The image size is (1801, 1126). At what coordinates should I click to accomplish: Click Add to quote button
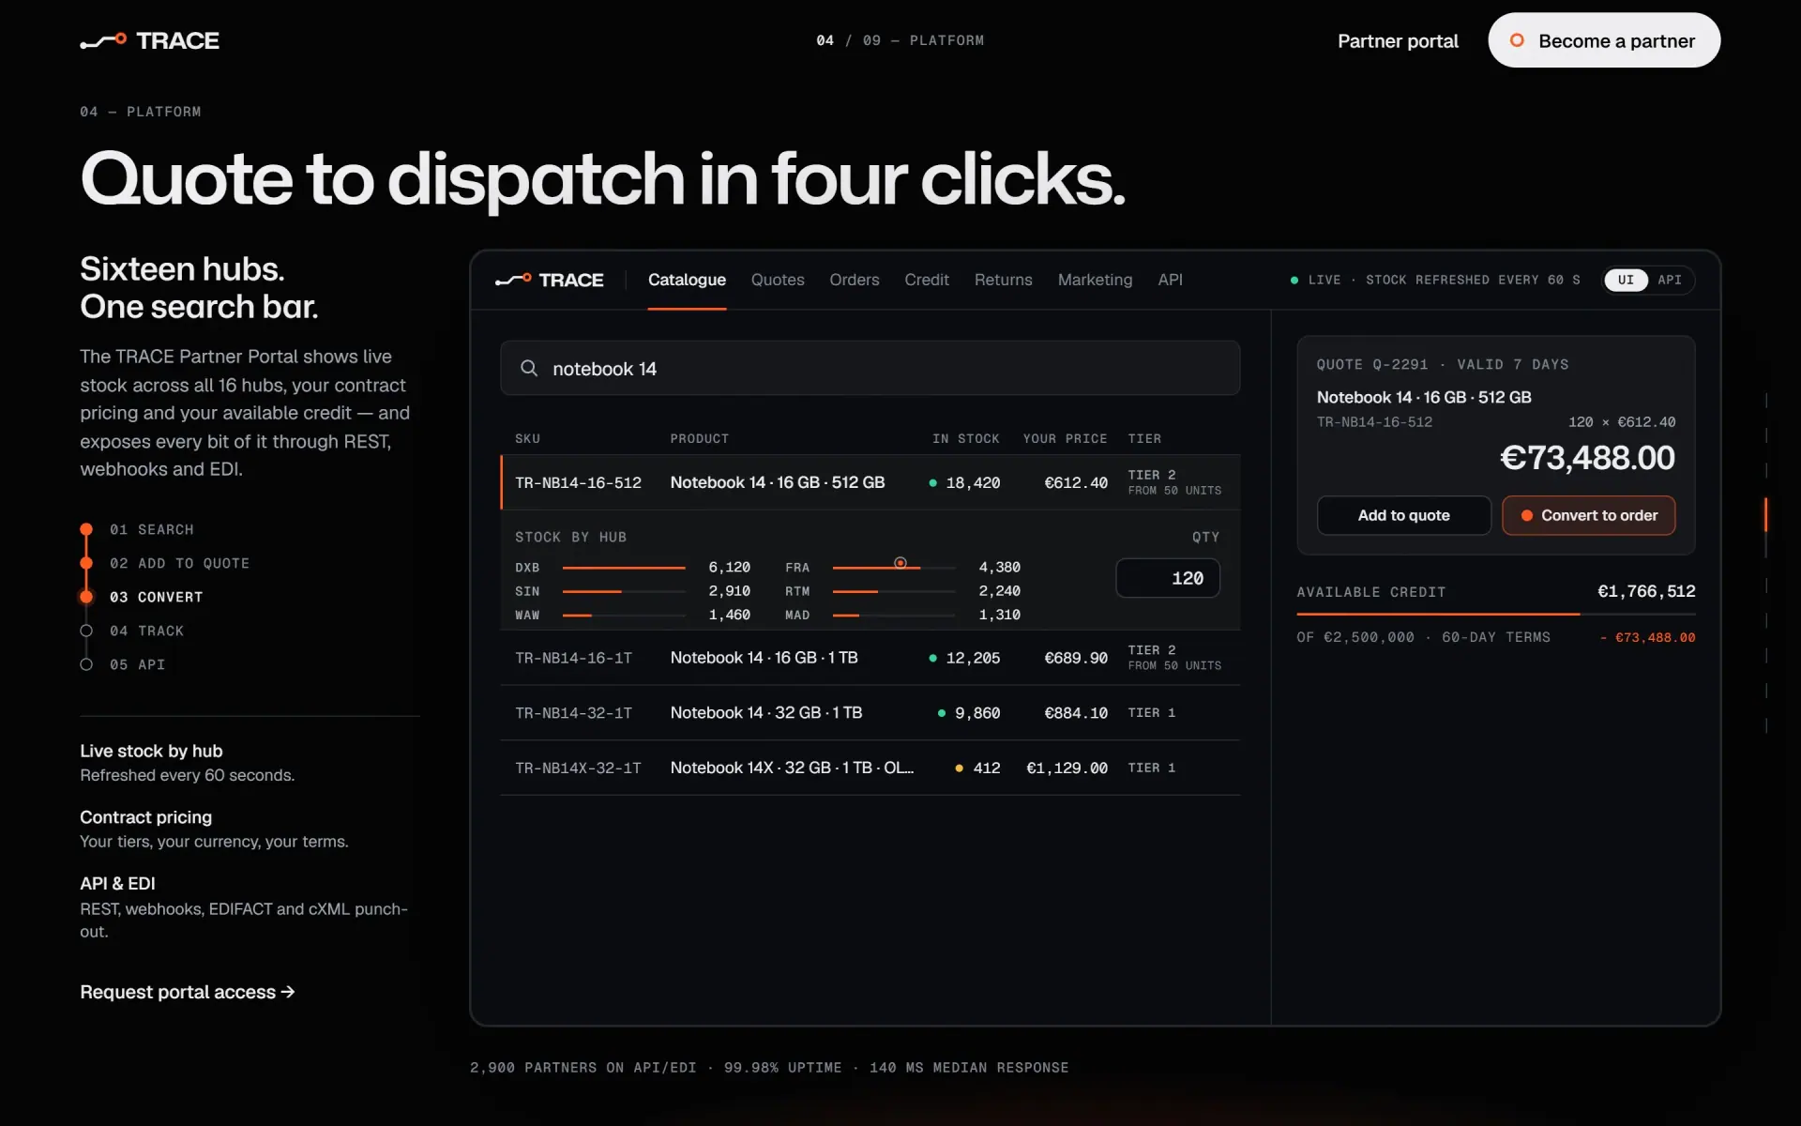click(1403, 515)
